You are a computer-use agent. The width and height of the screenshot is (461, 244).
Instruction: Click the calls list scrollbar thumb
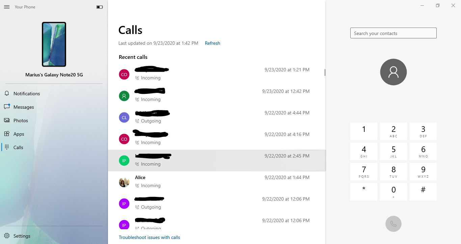click(x=325, y=72)
